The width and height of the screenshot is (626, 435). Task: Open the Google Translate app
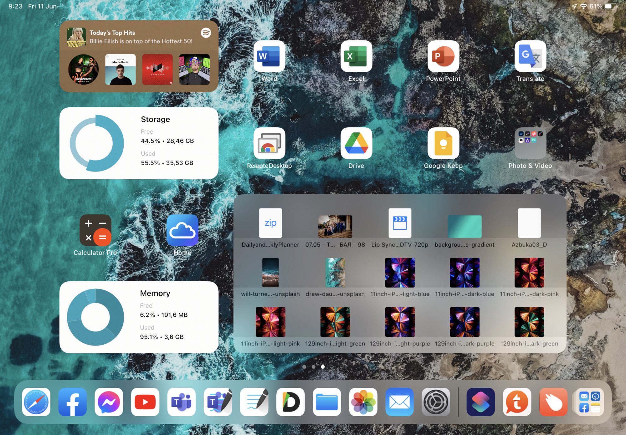click(x=530, y=57)
